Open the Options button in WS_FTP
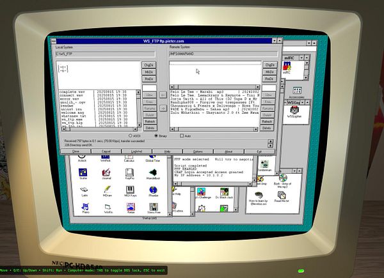The height and width of the screenshot is (278, 384). pyautogui.click(x=198, y=151)
